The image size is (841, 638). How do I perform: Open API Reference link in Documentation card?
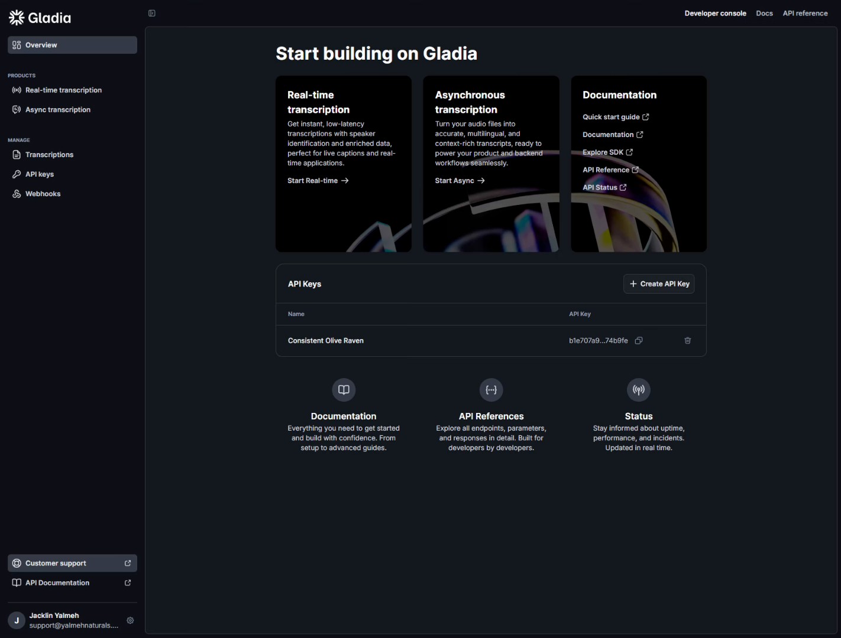[610, 170]
